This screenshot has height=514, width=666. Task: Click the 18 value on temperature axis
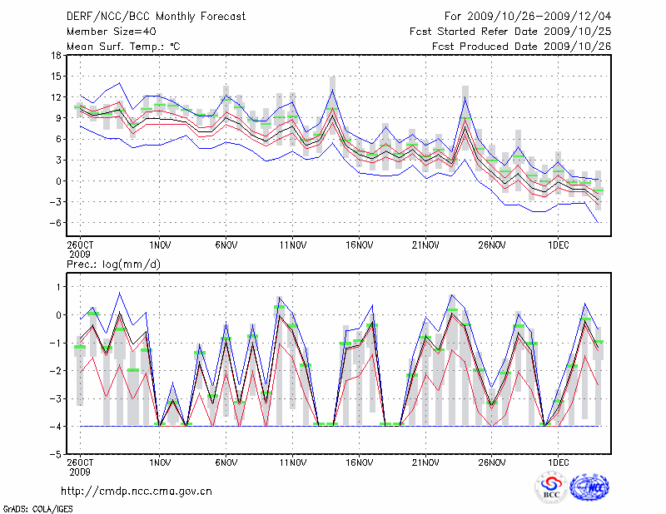coord(55,56)
